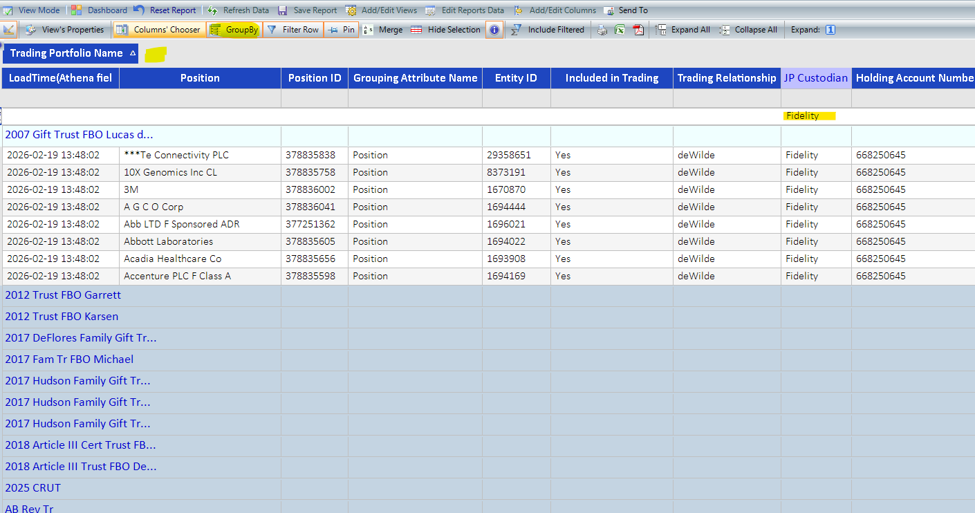Click the information icon on the toolbar
The width and height of the screenshot is (975, 513).
coord(494,30)
